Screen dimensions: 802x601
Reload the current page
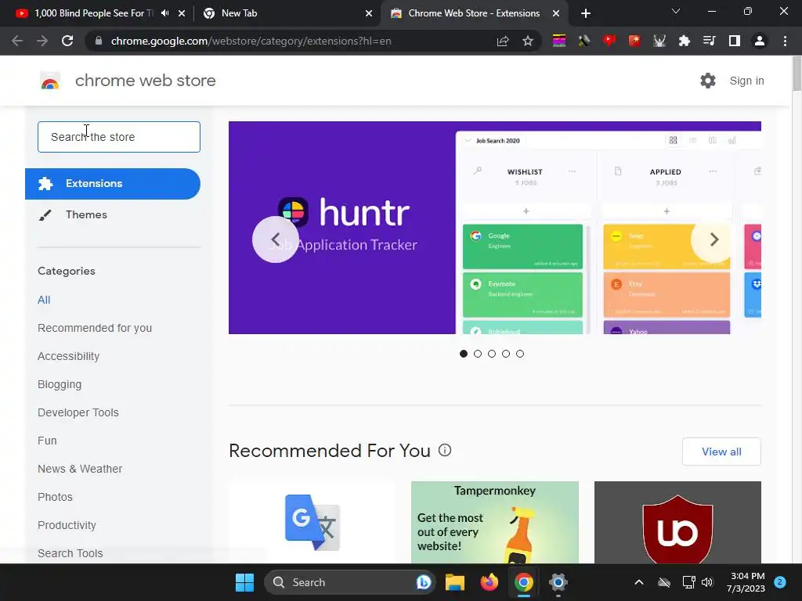[x=67, y=41]
